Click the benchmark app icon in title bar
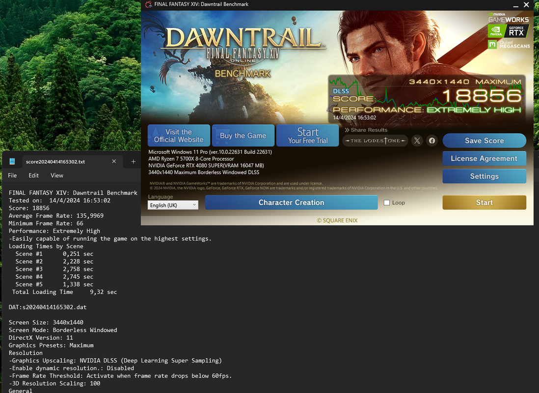539x393 pixels. (149, 4)
